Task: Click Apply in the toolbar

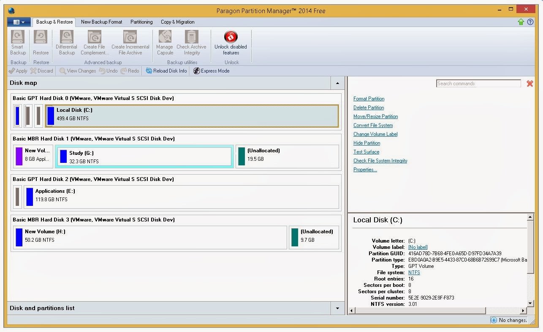Action: coord(18,71)
